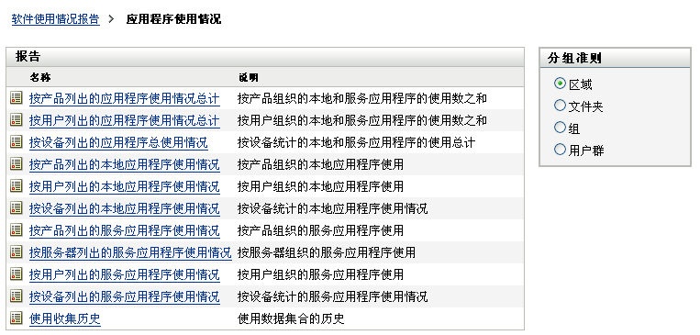
Task: Open 使用收集历史 report link
Action: 65,318
